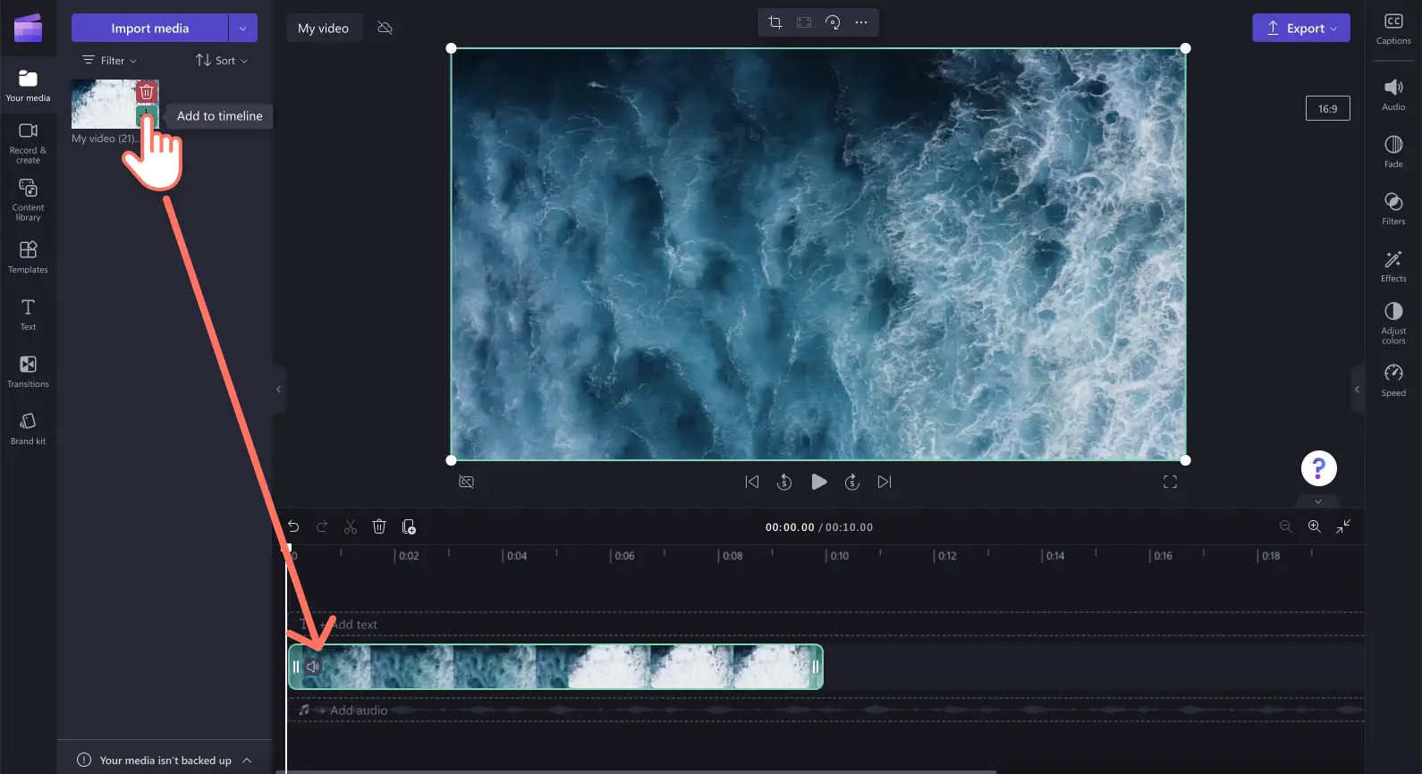Open the Audio properties panel

click(1393, 94)
